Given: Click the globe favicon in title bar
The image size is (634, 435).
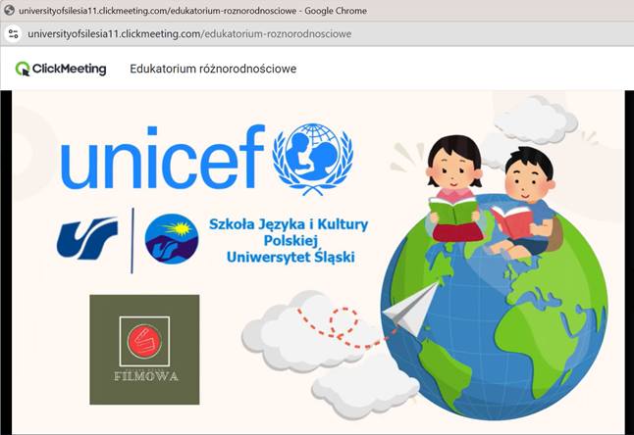Looking at the screenshot, I should tap(9, 11).
